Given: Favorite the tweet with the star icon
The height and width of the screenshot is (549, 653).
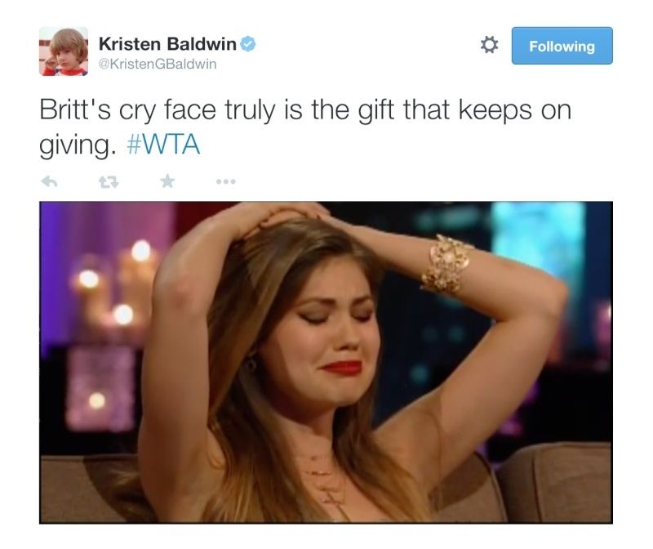Looking at the screenshot, I should 167,181.
